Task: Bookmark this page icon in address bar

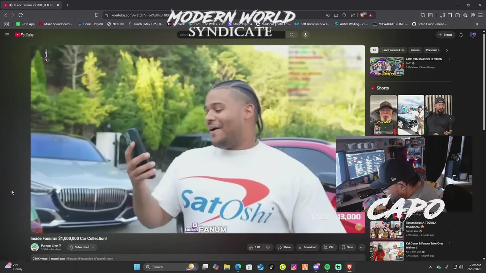Action: (96, 15)
